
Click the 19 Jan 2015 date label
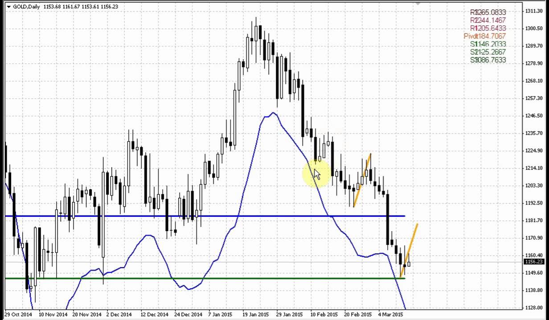click(256, 315)
